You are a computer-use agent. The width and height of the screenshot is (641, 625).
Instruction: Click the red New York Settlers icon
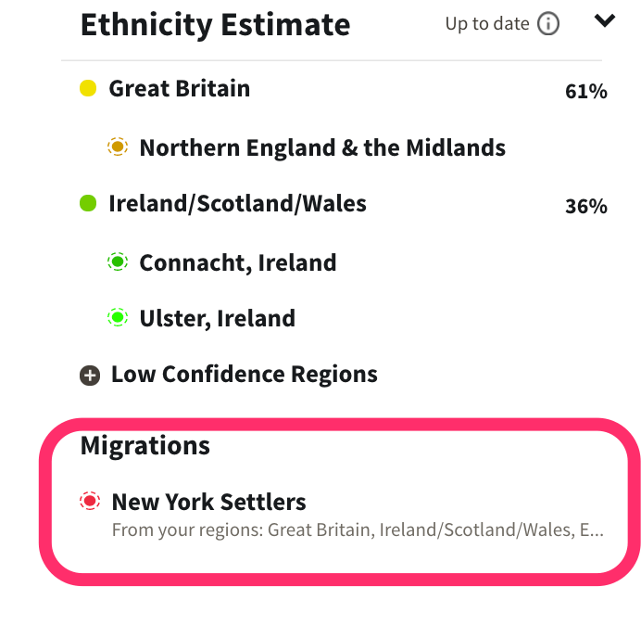tap(90, 502)
